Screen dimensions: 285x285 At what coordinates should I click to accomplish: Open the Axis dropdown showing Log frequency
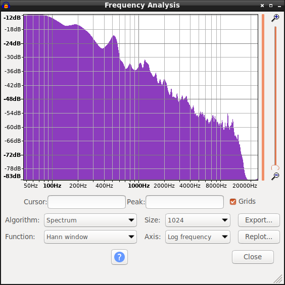(x=198, y=237)
